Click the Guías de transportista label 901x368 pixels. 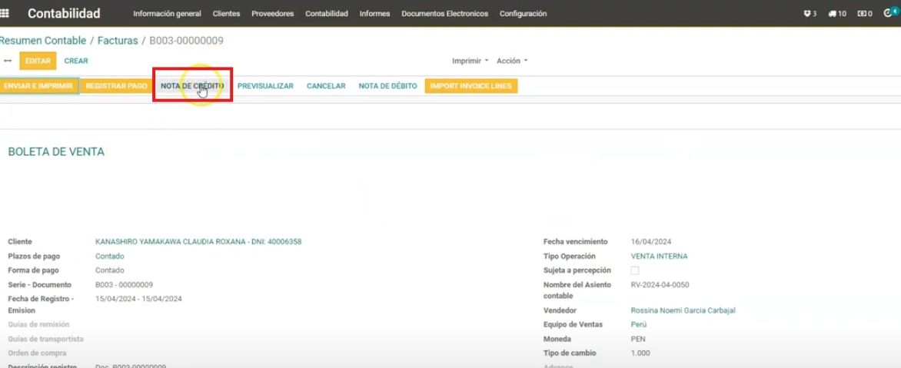click(46, 339)
